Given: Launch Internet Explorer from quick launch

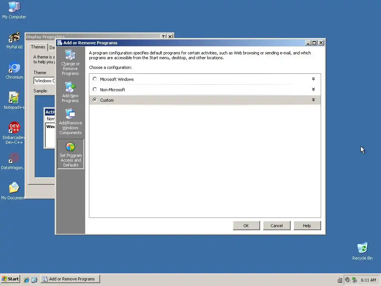Looking at the screenshot, I should pos(26,280).
